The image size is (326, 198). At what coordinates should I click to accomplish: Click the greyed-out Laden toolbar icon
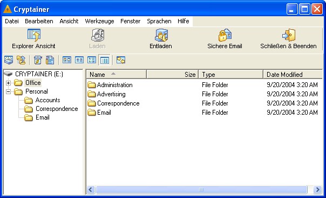[97, 35]
